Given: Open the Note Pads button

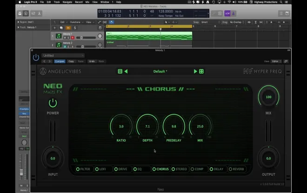Looking at the screenshot, I should point(287,13).
